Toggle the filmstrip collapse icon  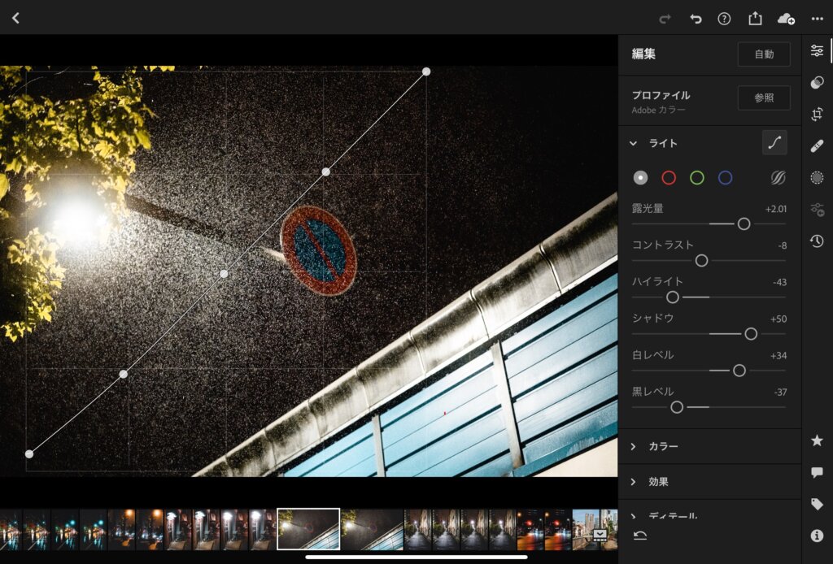point(600,534)
